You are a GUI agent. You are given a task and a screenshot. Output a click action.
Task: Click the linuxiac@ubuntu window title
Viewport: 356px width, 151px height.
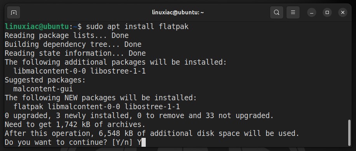[178, 12]
